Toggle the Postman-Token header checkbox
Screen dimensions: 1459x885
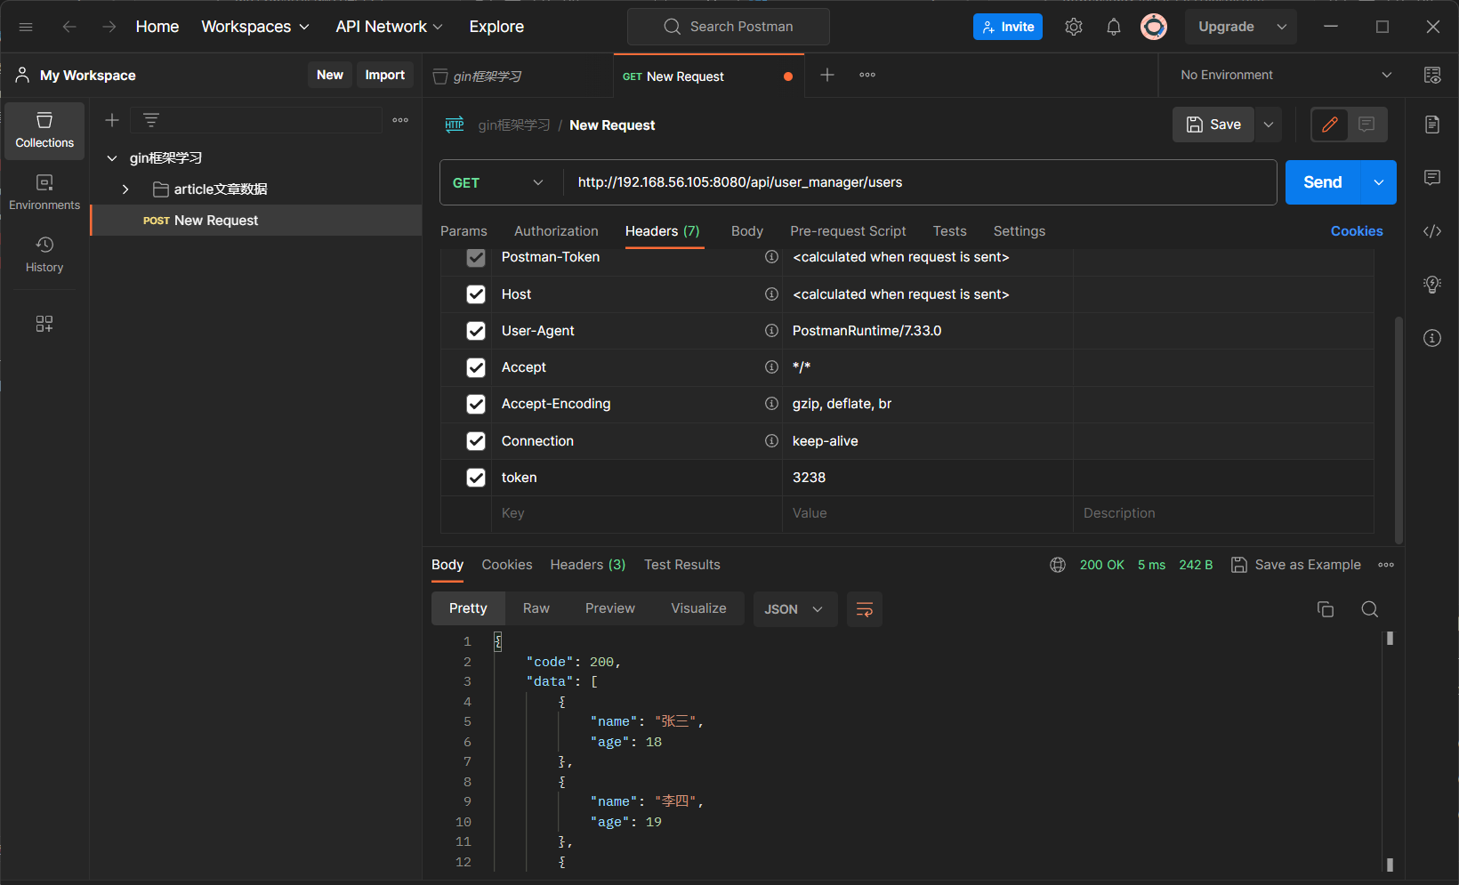(476, 257)
